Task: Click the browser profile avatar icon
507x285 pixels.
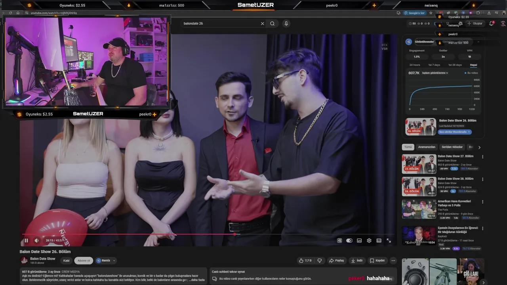Action: click(503, 13)
